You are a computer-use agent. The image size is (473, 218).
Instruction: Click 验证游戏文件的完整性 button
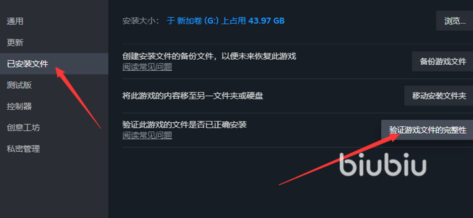pos(427,130)
